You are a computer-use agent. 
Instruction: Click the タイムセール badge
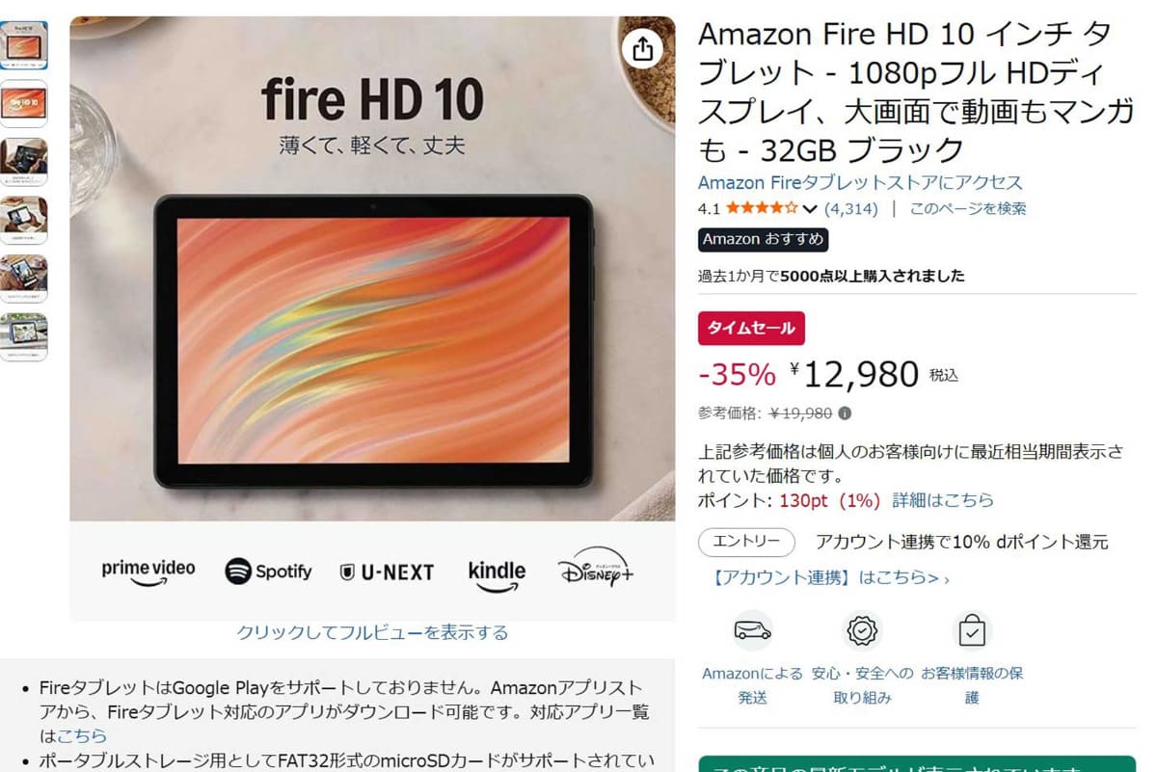point(751,328)
